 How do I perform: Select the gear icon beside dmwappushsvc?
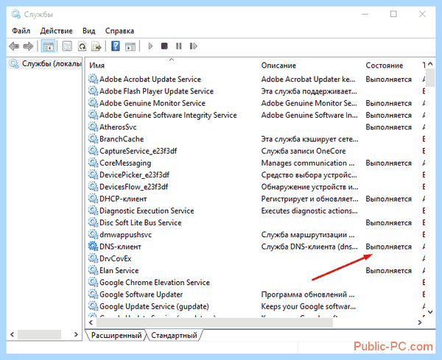point(93,235)
